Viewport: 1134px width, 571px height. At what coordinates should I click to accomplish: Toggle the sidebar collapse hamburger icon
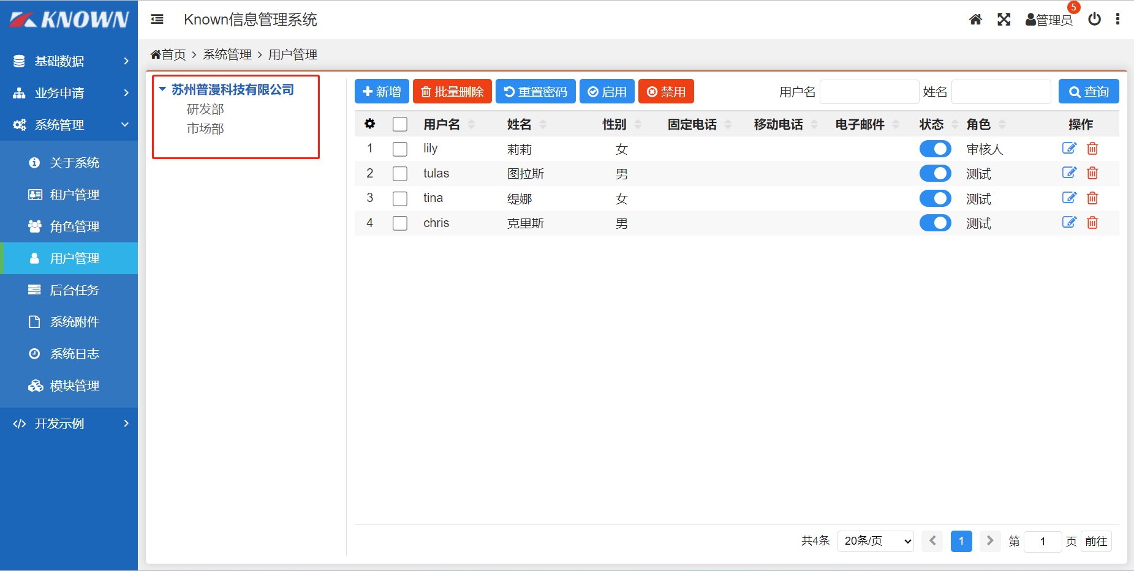click(157, 20)
